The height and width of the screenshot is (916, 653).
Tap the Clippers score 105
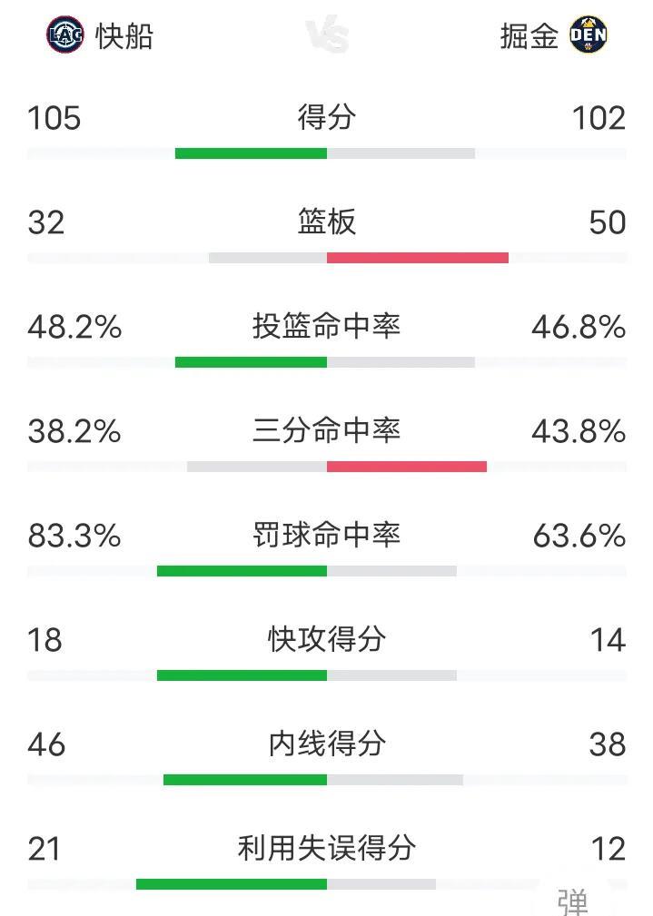[54, 118]
